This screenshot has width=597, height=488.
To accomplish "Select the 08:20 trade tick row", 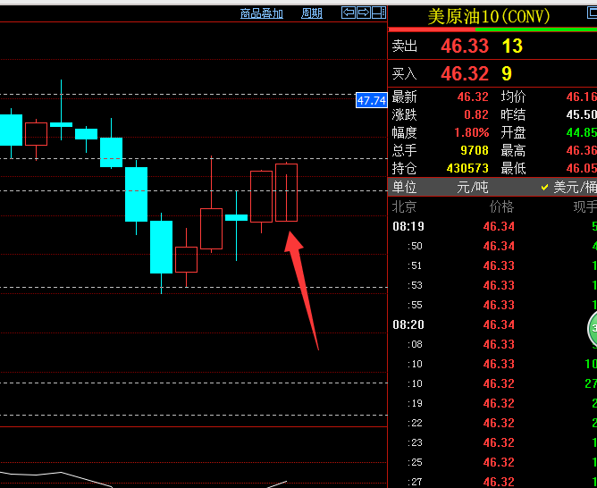I will coord(492,324).
